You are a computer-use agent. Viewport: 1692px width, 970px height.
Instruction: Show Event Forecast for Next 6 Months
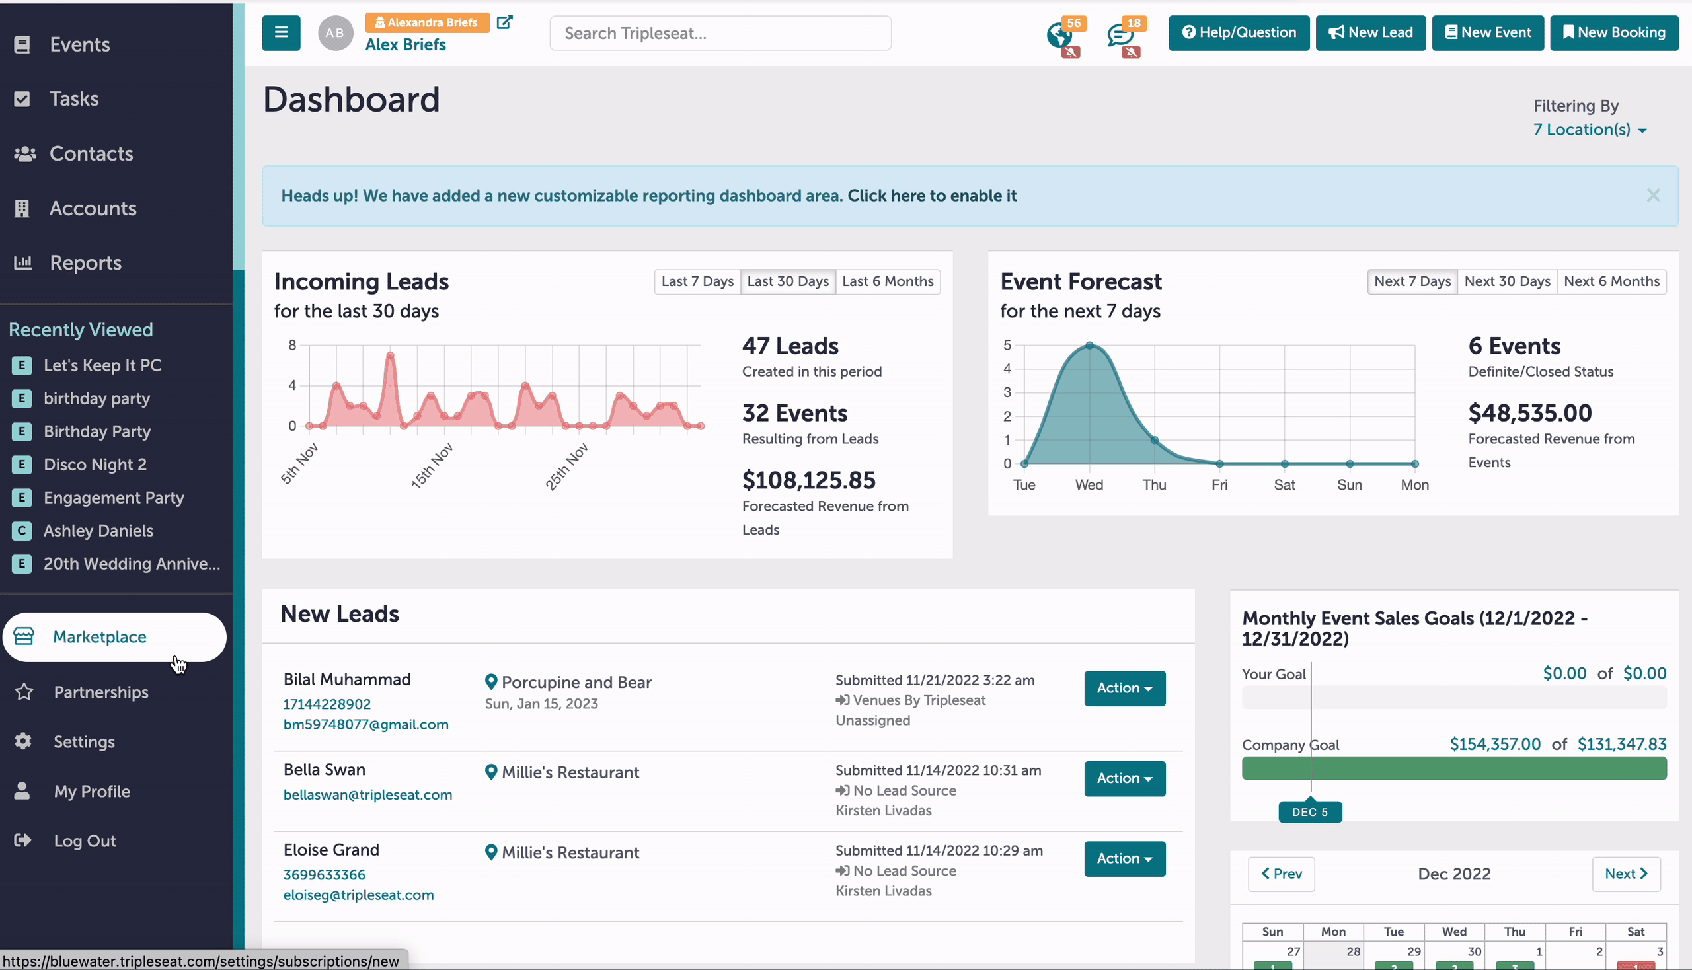point(1611,281)
